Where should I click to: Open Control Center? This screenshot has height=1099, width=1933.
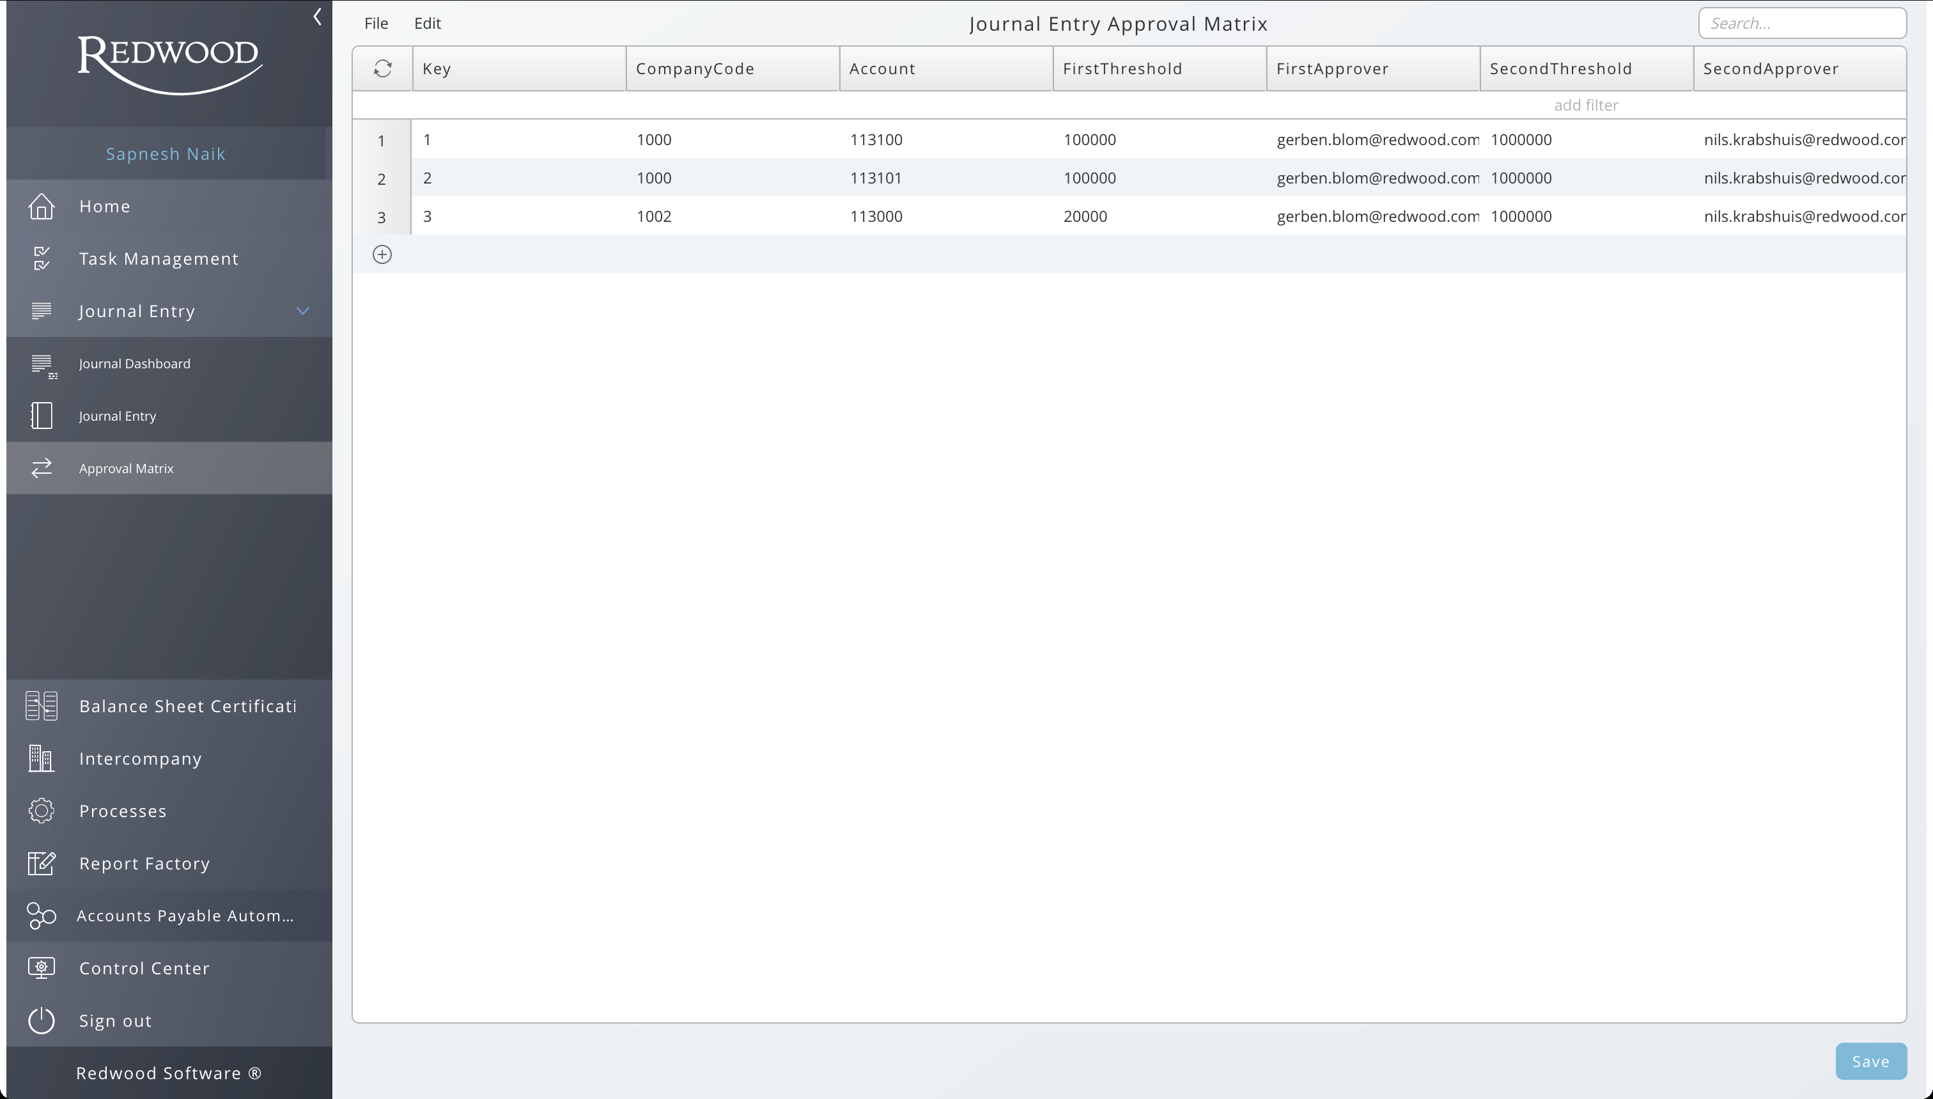tap(169, 968)
